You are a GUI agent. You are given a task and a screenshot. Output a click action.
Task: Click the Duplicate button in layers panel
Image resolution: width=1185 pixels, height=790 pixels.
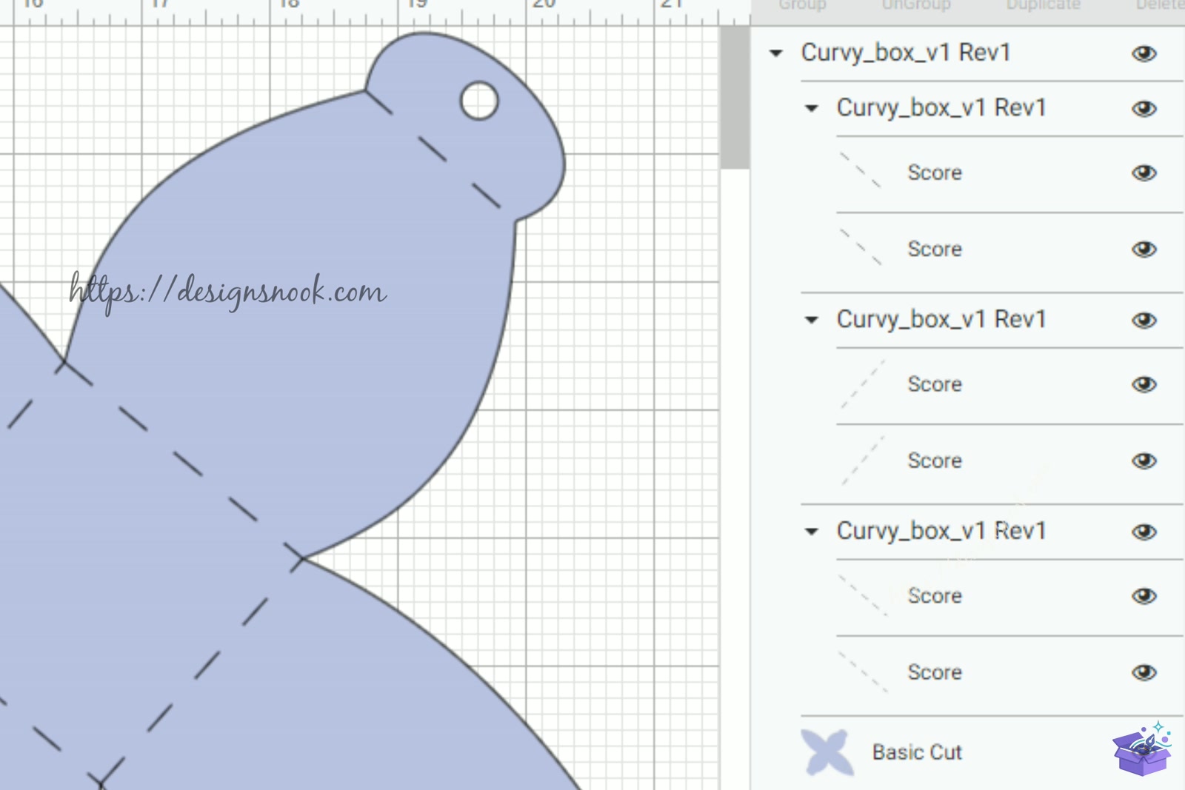[x=1043, y=5]
